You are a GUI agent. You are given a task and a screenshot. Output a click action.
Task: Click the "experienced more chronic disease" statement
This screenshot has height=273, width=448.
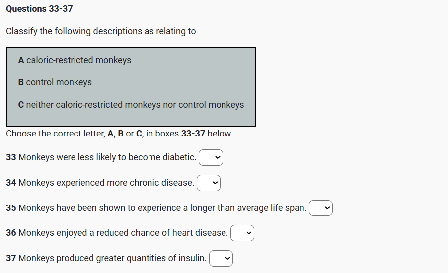(106, 183)
